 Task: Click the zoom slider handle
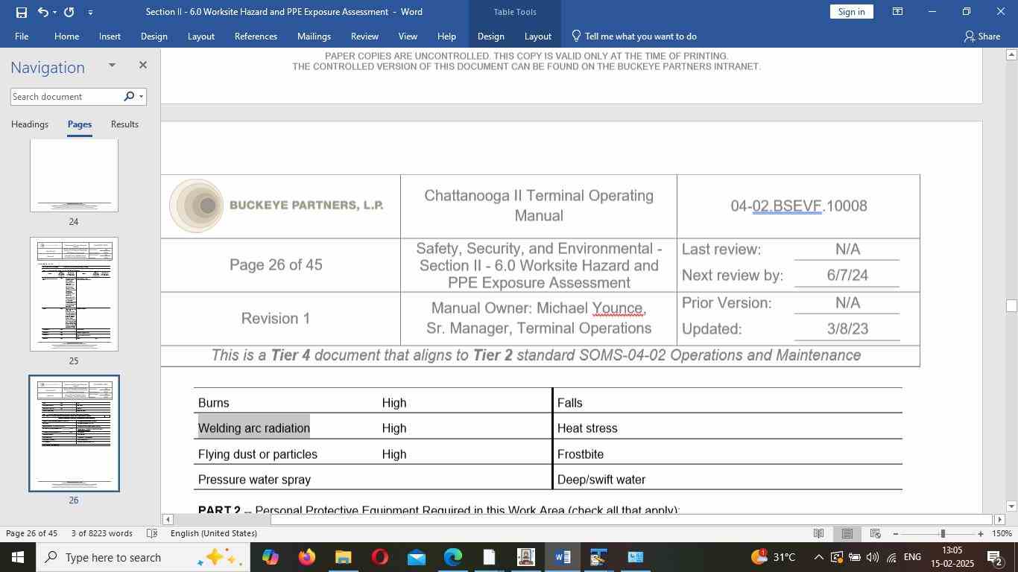(943, 533)
